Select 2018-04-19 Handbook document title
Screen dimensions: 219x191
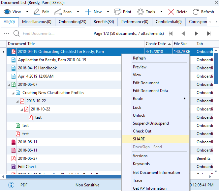point(37,68)
